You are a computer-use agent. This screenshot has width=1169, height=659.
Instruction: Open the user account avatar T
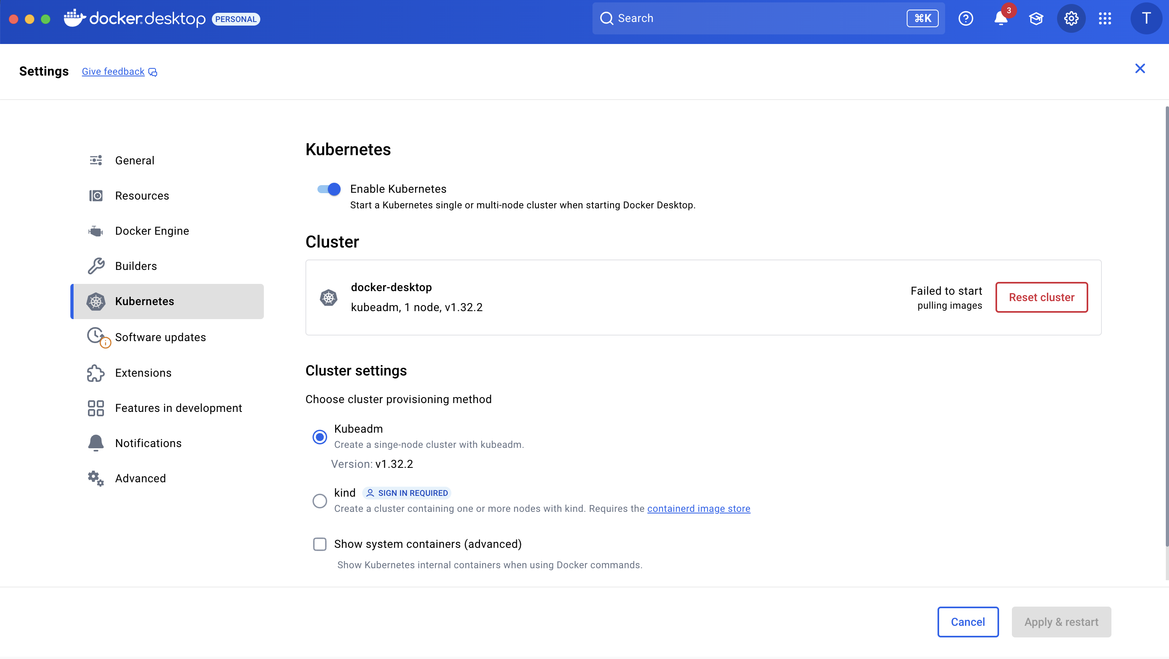pyautogui.click(x=1146, y=18)
